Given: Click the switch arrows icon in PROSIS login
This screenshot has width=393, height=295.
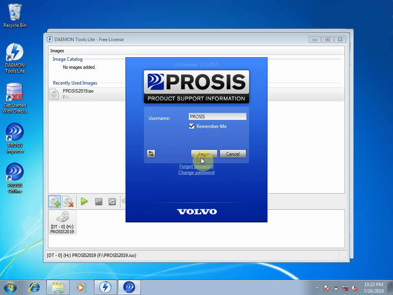Looking at the screenshot, I should tap(151, 154).
